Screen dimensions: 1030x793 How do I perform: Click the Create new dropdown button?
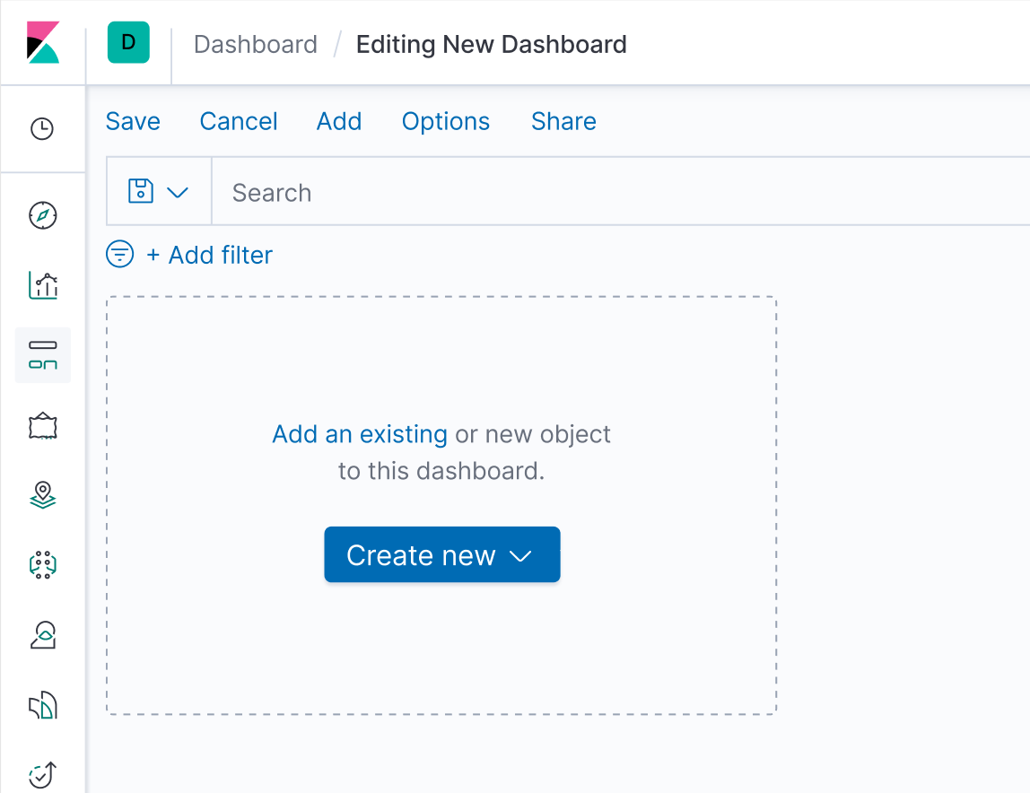(442, 554)
